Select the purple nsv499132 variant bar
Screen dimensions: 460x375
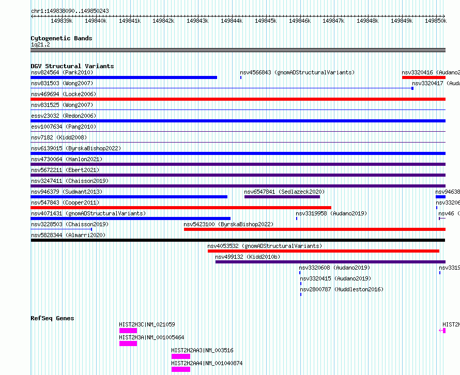point(330,262)
